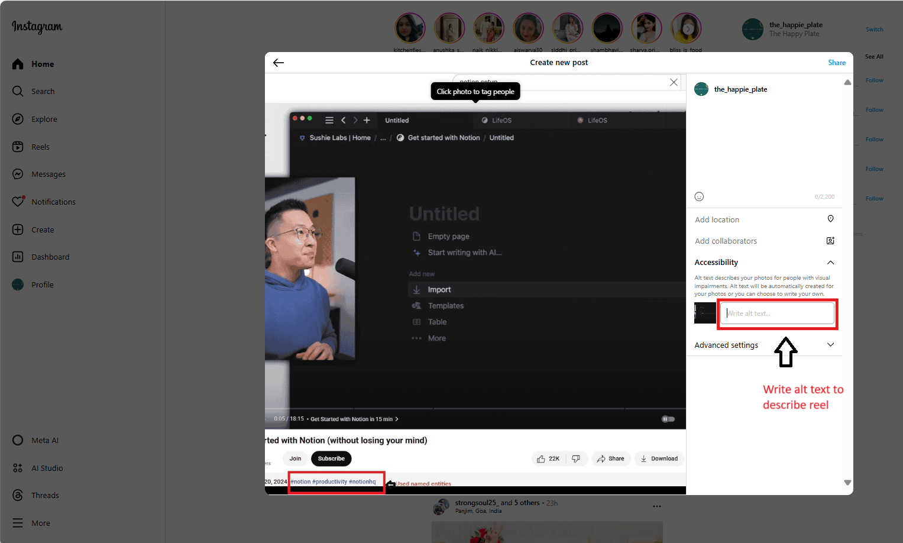Click the the_happie_plate avatar in dialog
The width and height of the screenshot is (903, 543).
(701, 89)
